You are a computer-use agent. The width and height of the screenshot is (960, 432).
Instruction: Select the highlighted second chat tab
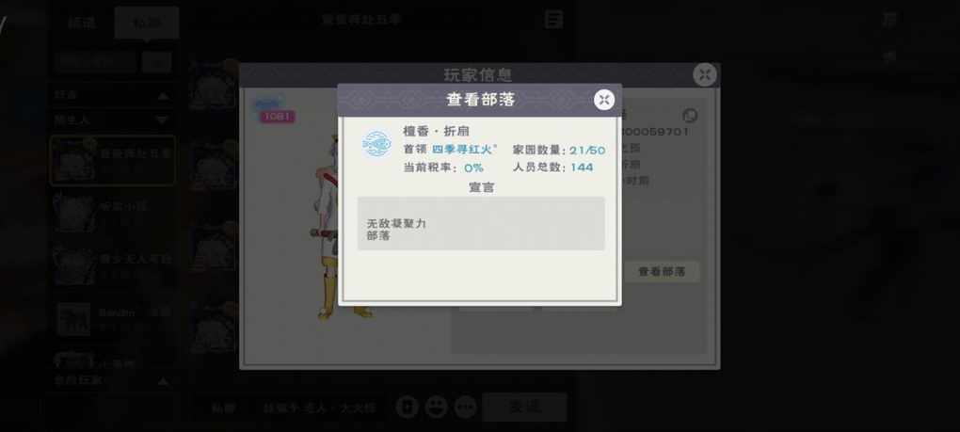click(147, 23)
